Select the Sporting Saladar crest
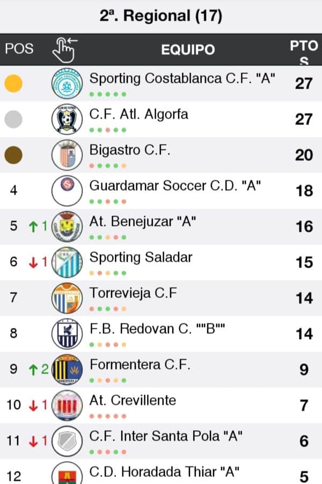 click(x=67, y=262)
